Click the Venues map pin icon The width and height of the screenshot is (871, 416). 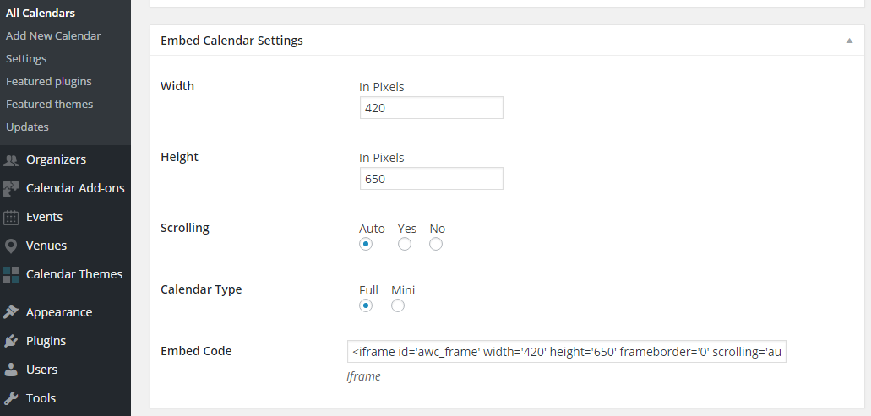pos(11,246)
